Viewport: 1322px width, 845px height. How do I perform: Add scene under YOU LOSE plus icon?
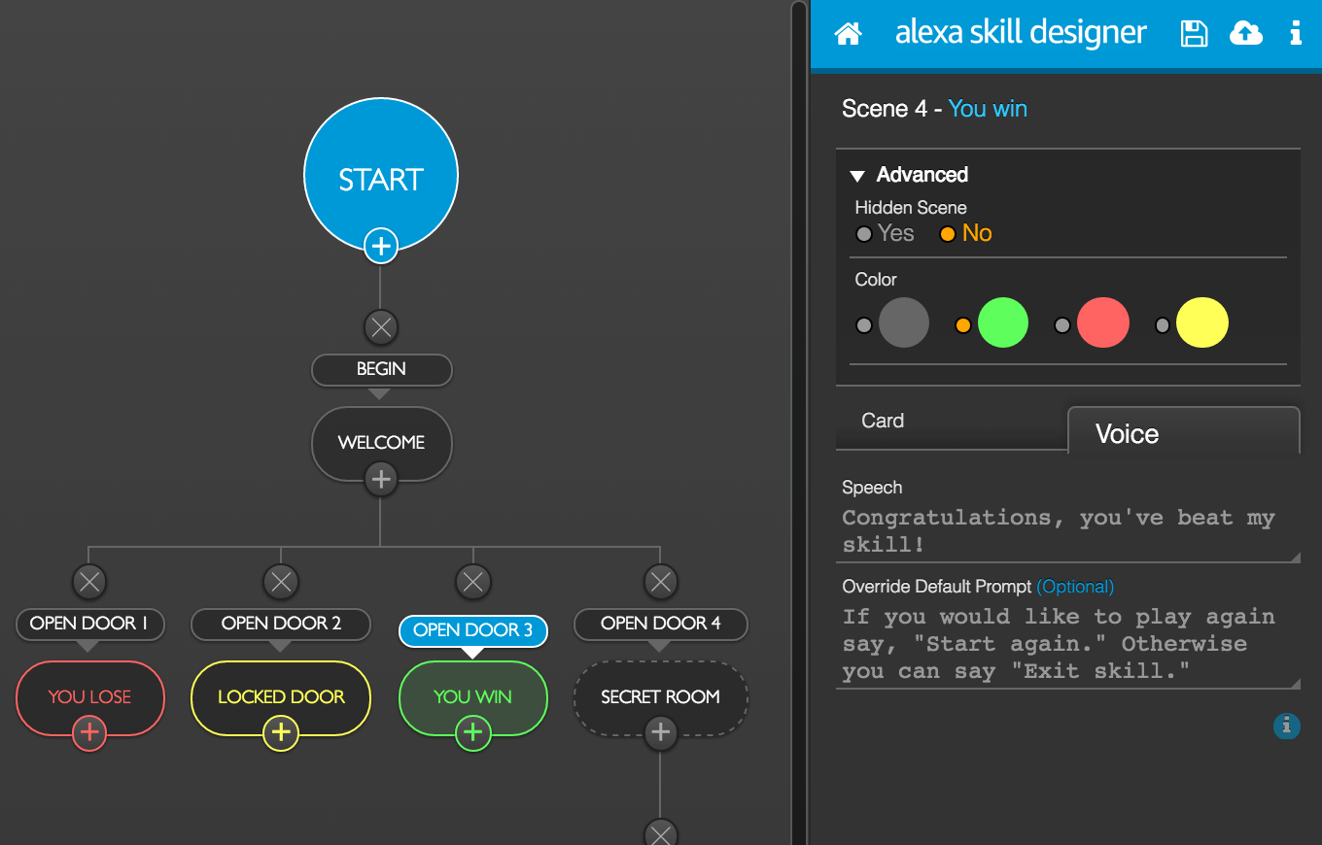pos(89,733)
